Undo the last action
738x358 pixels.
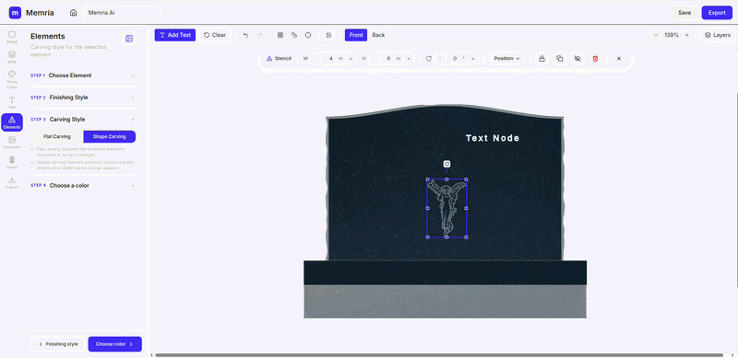tap(245, 35)
